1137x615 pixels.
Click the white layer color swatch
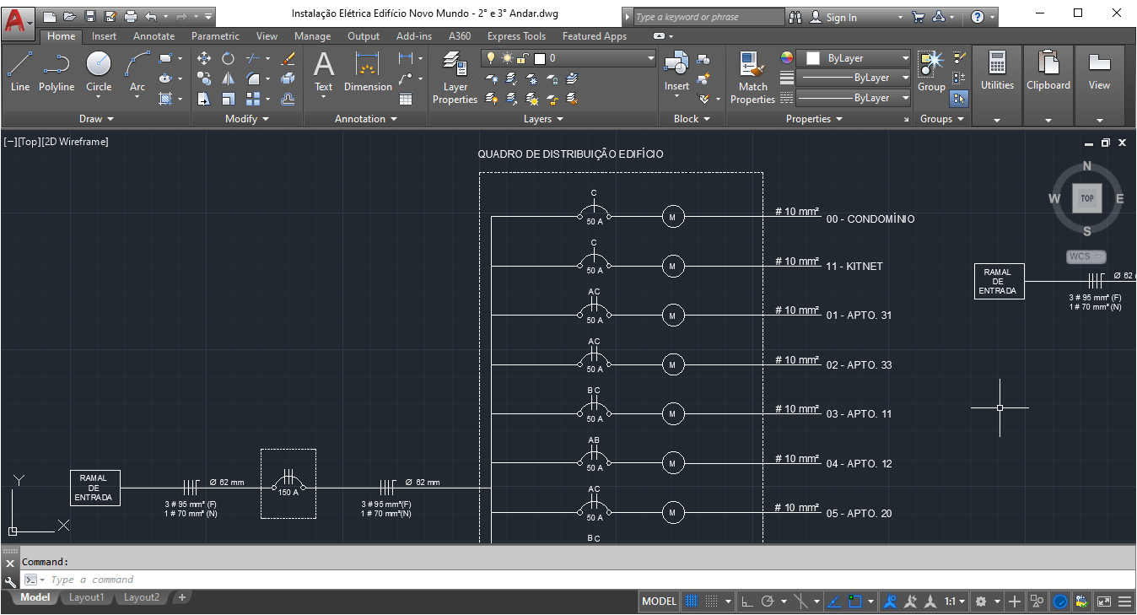541,58
